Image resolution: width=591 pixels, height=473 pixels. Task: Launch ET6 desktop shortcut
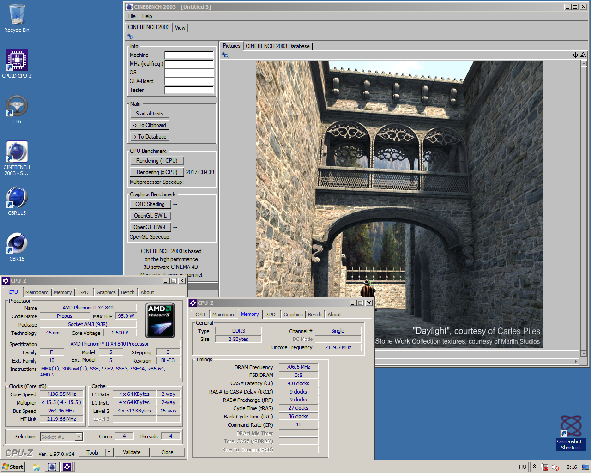tap(17, 109)
